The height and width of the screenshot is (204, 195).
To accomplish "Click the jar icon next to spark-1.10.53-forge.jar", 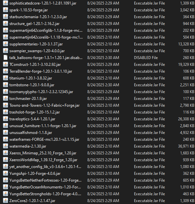I will click(6, 10).
